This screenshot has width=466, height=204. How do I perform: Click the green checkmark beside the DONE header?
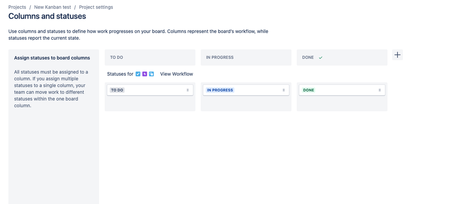click(x=320, y=58)
